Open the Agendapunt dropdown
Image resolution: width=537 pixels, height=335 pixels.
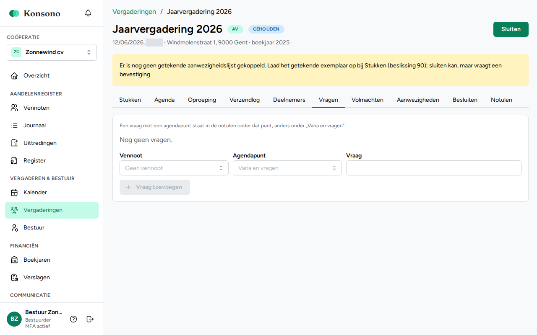point(287,168)
